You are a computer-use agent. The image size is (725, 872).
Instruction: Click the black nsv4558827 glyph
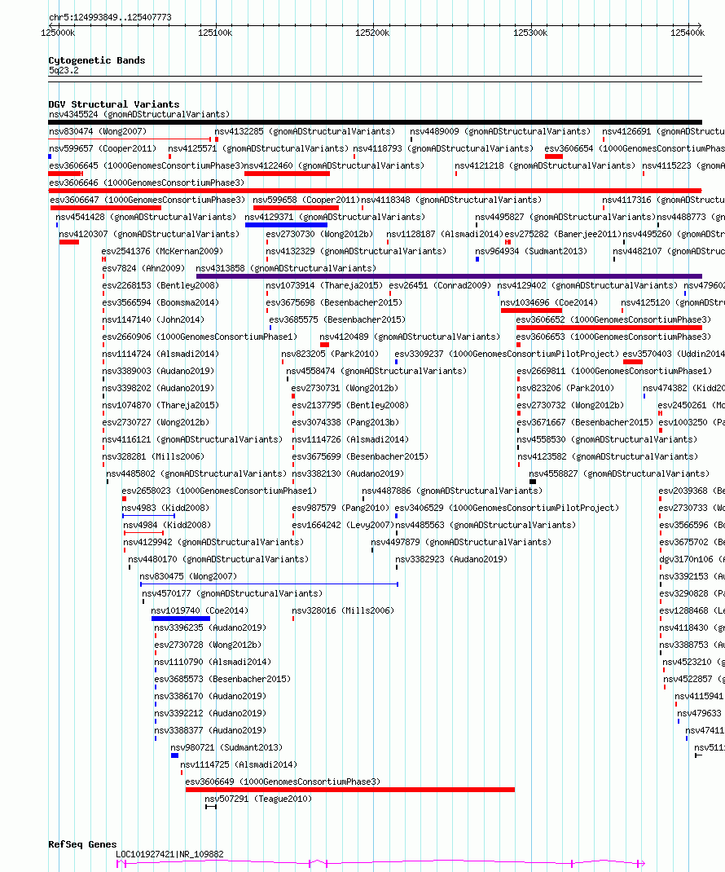point(533,482)
